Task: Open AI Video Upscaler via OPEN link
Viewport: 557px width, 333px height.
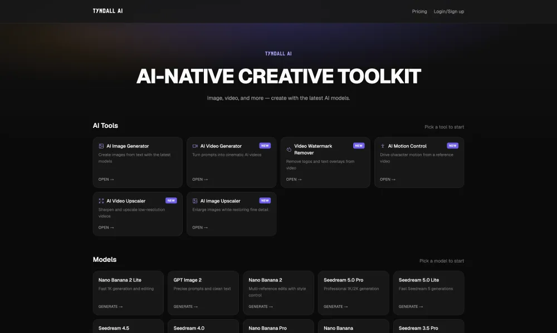Action: [x=106, y=228]
